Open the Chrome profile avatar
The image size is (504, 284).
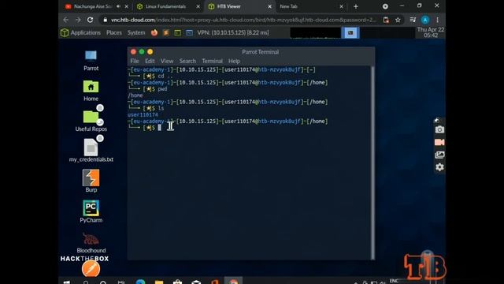(x=425, y=20)
